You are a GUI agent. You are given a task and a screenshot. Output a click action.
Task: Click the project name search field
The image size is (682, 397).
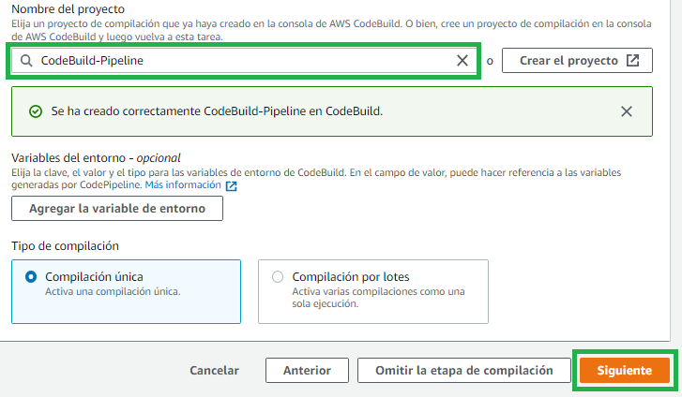tap(244, 60)
